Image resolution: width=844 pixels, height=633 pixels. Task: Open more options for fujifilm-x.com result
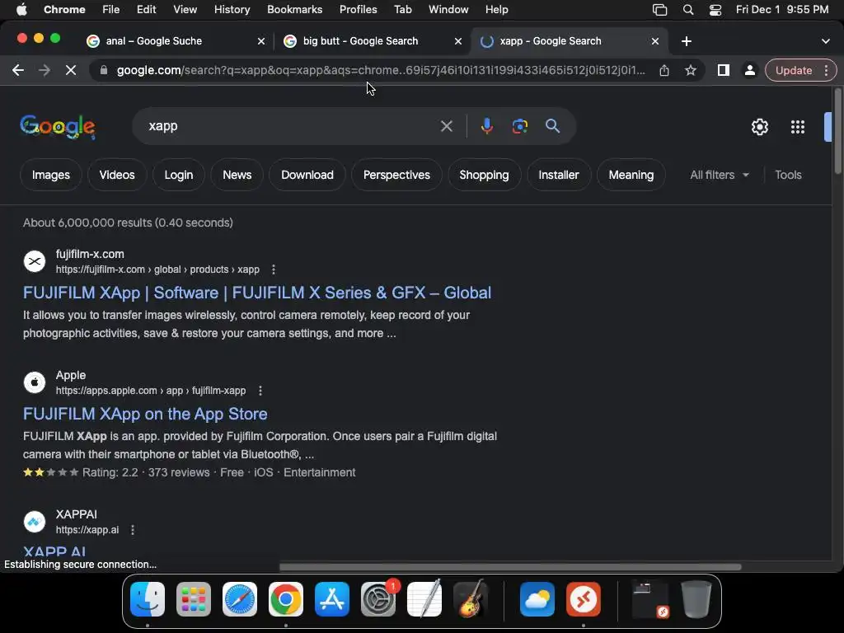274,270
